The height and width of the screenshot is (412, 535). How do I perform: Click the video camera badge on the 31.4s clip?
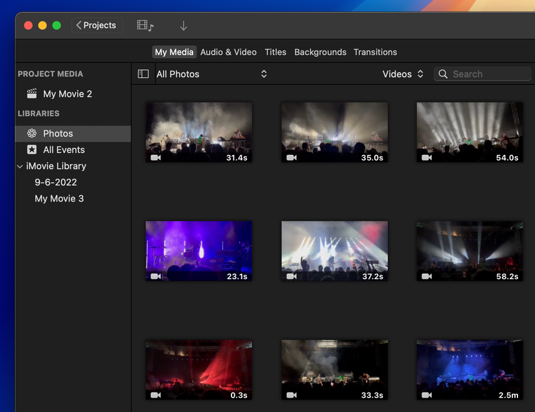[154, 157]
